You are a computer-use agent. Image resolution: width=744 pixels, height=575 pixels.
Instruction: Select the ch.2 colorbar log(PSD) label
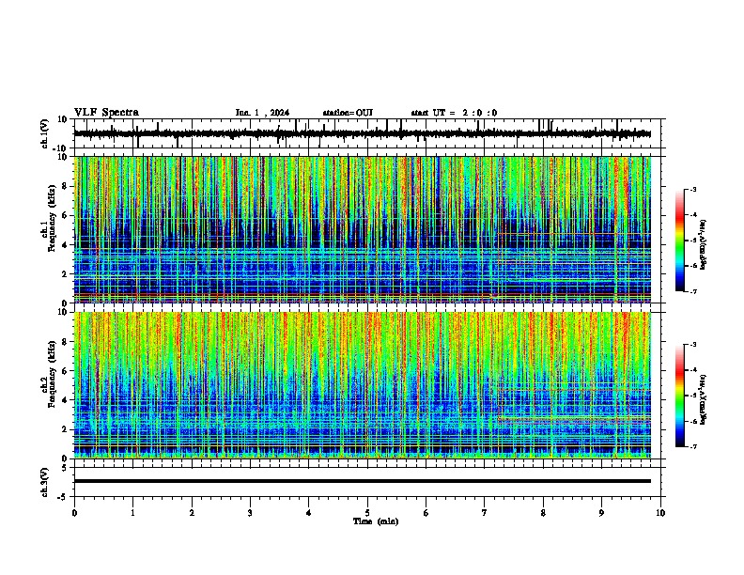coord(703,399)
